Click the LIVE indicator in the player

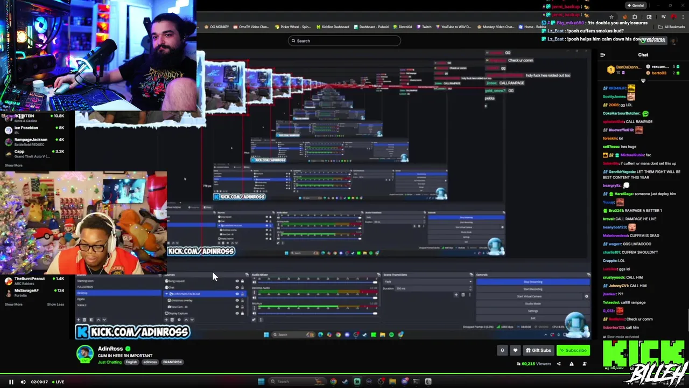pos(57,382)
